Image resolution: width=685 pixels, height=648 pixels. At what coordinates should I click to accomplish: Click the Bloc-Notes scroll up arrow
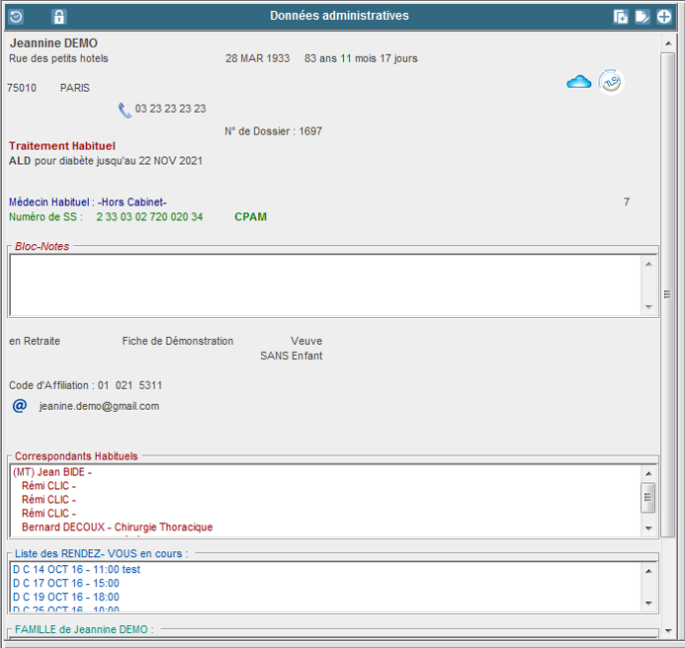tap(649, 264)
